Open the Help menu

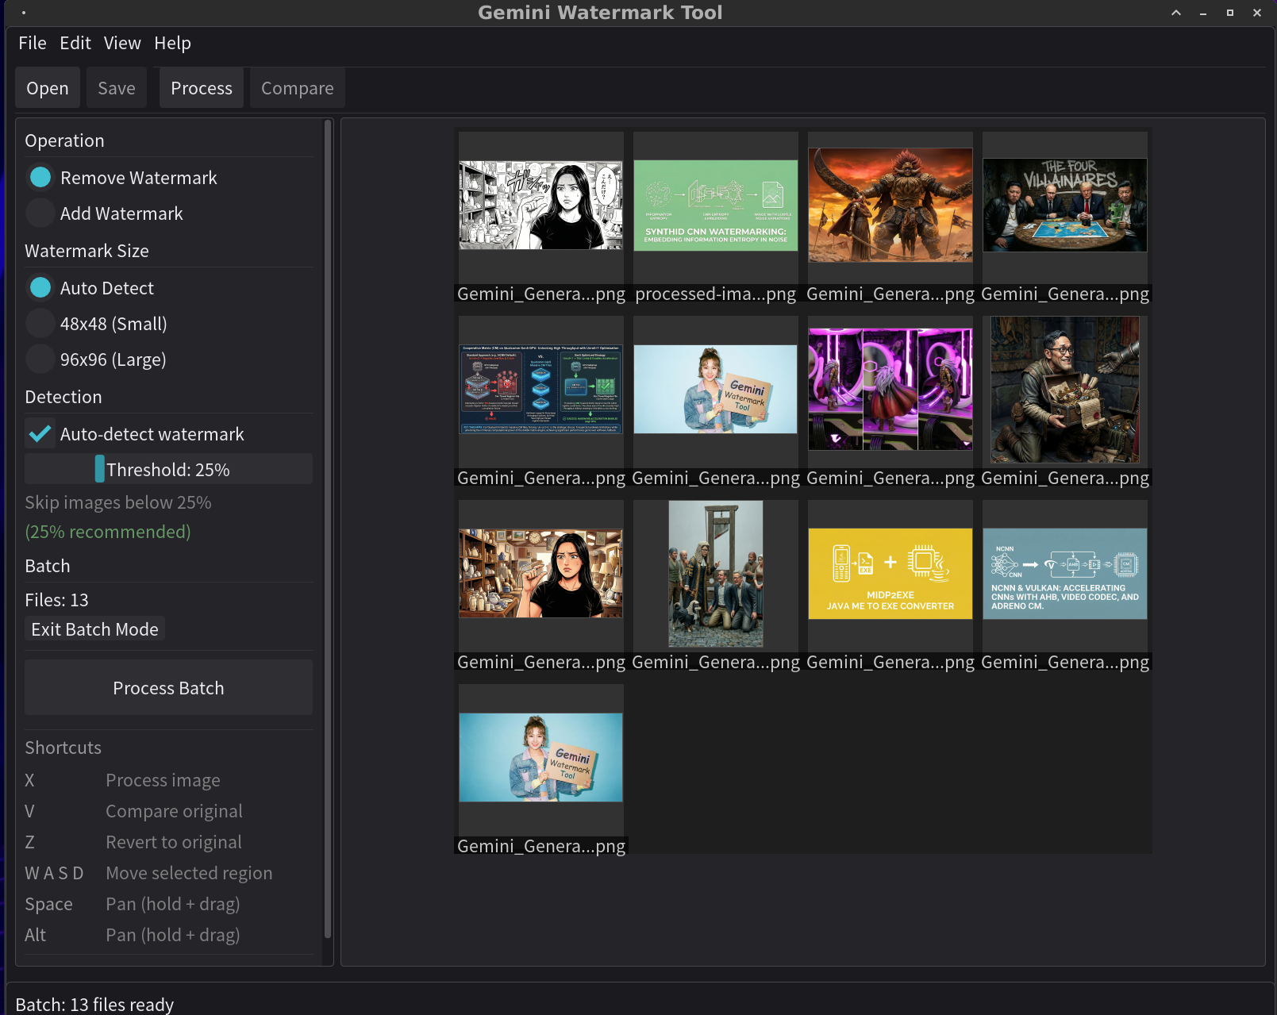pos(173,43)
